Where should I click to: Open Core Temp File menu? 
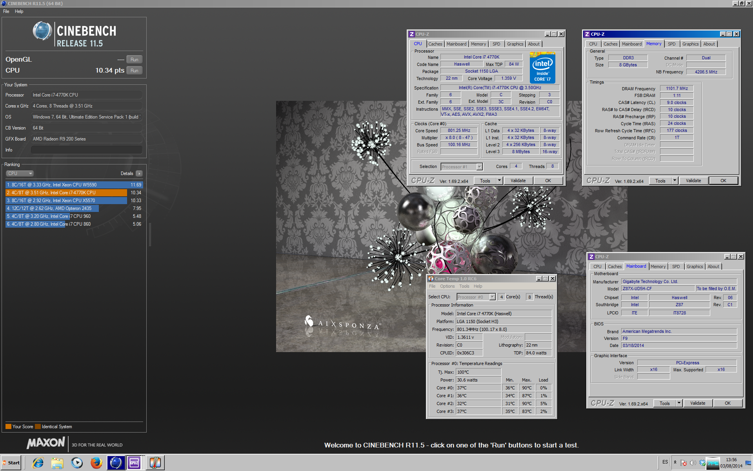[432, 286]
